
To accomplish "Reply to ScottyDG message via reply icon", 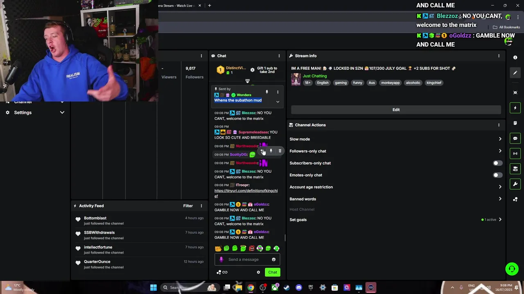I will coord(262,151).
